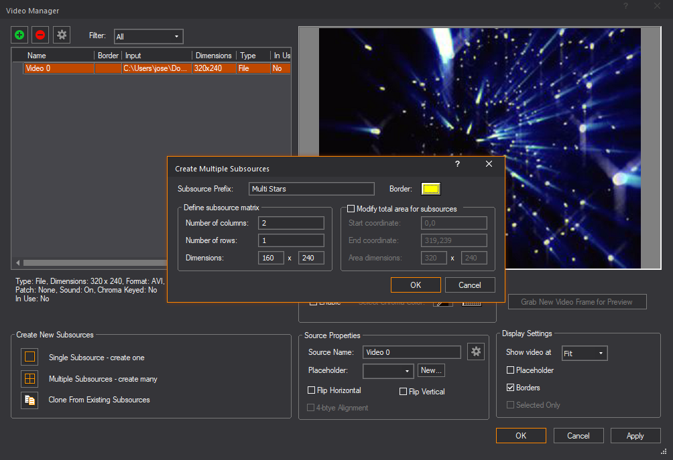The image size is (673, 460).
Task: Enable Modify total area for subsources
Action: click(x=351, y=209)
